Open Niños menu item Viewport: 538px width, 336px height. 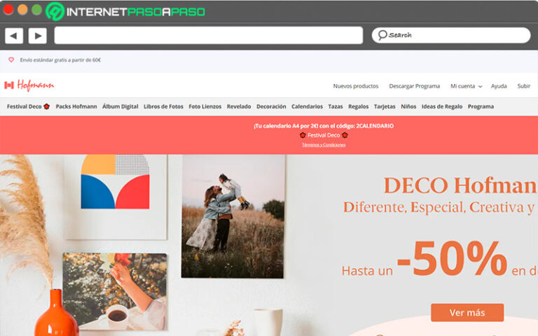coord(408,106)
